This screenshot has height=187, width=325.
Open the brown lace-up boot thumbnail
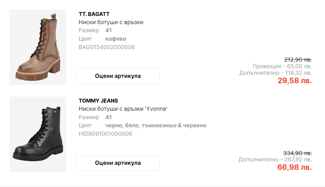tap(38, 47)
